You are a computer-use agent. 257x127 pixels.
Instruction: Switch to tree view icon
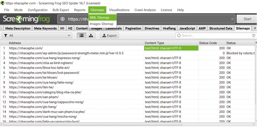pos(91,36)
